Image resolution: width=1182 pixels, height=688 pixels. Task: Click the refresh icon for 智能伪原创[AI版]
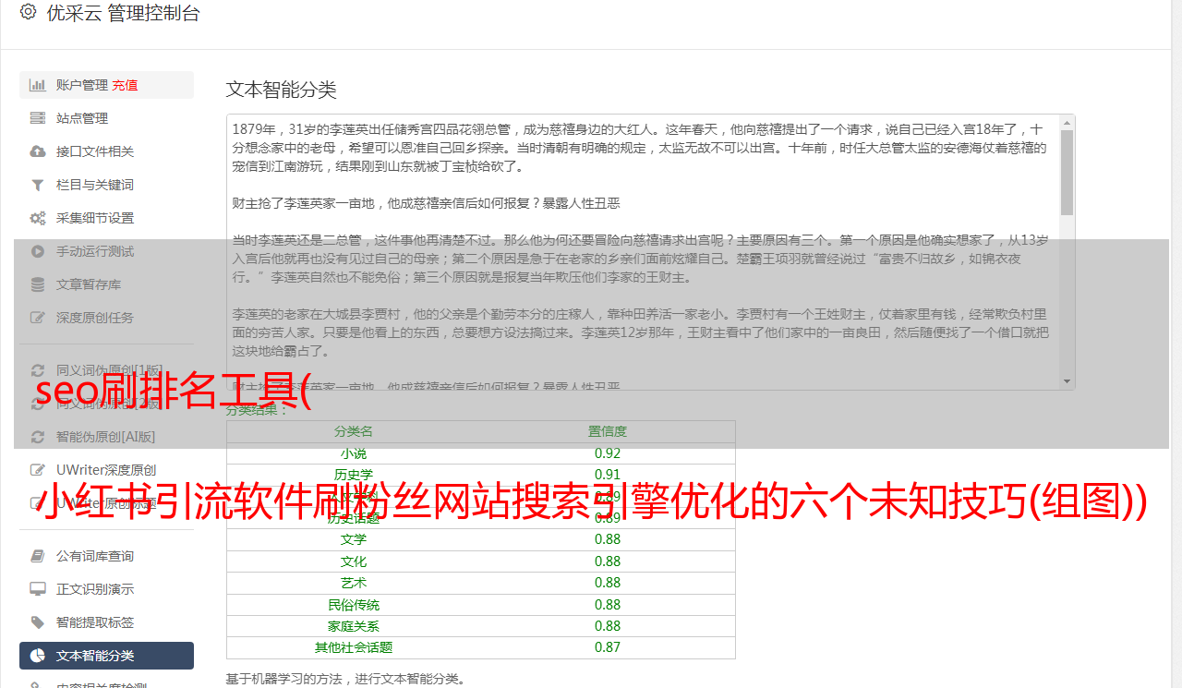click(38, 437)
